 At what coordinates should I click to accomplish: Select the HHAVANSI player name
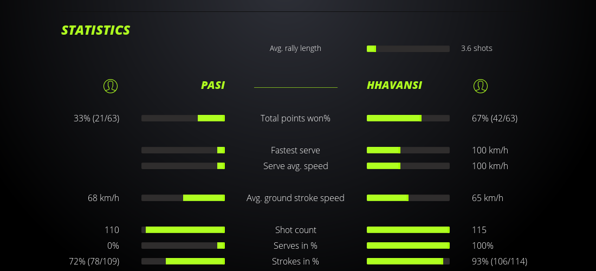(x=394, y=85)
